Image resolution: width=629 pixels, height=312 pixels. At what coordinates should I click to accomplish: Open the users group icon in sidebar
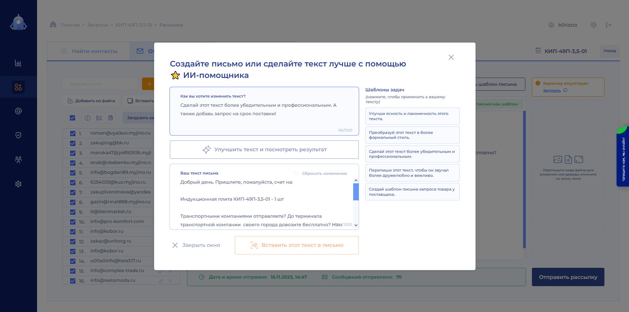pyautogui.click(x=18, y=159)
